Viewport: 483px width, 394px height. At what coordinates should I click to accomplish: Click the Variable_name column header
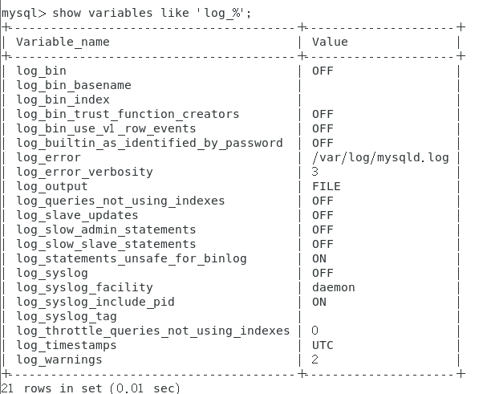coord(63,42)
